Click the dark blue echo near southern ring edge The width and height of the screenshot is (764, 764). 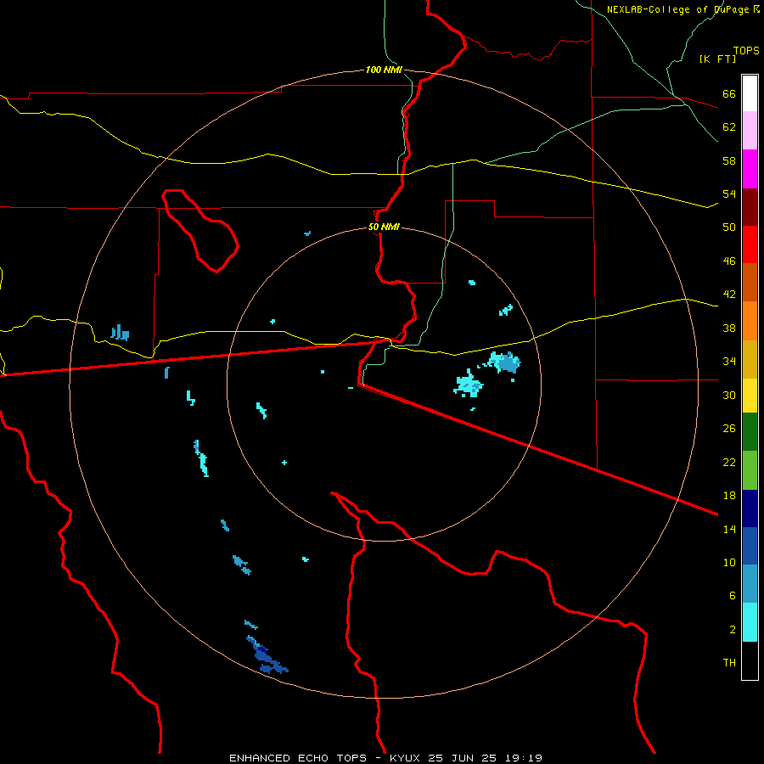click(266, 654)
